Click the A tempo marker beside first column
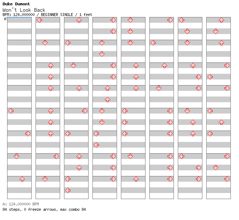The width and height of the screenshot is (239, 220). point(5,19)
